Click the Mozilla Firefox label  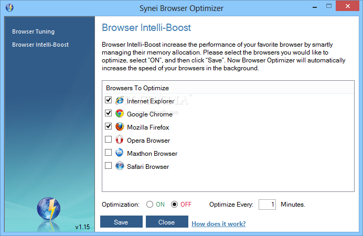(148, 127)
